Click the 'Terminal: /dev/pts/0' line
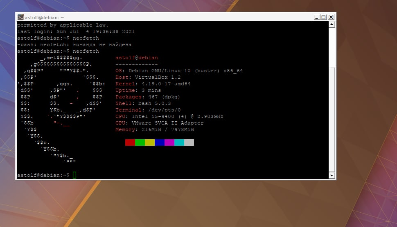This screenshot has height=227, width=397. (148, 110)
